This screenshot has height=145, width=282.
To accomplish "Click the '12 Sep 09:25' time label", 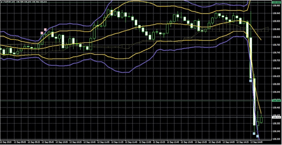I will click(x=33, y=142).
